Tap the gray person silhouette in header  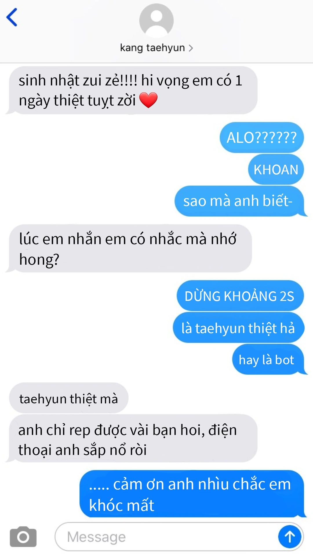tap(156, 21)
